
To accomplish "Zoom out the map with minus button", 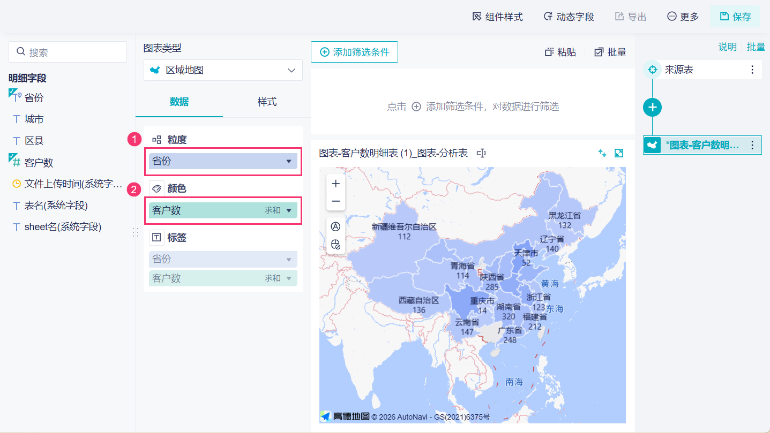I will [x=335, y=201].
